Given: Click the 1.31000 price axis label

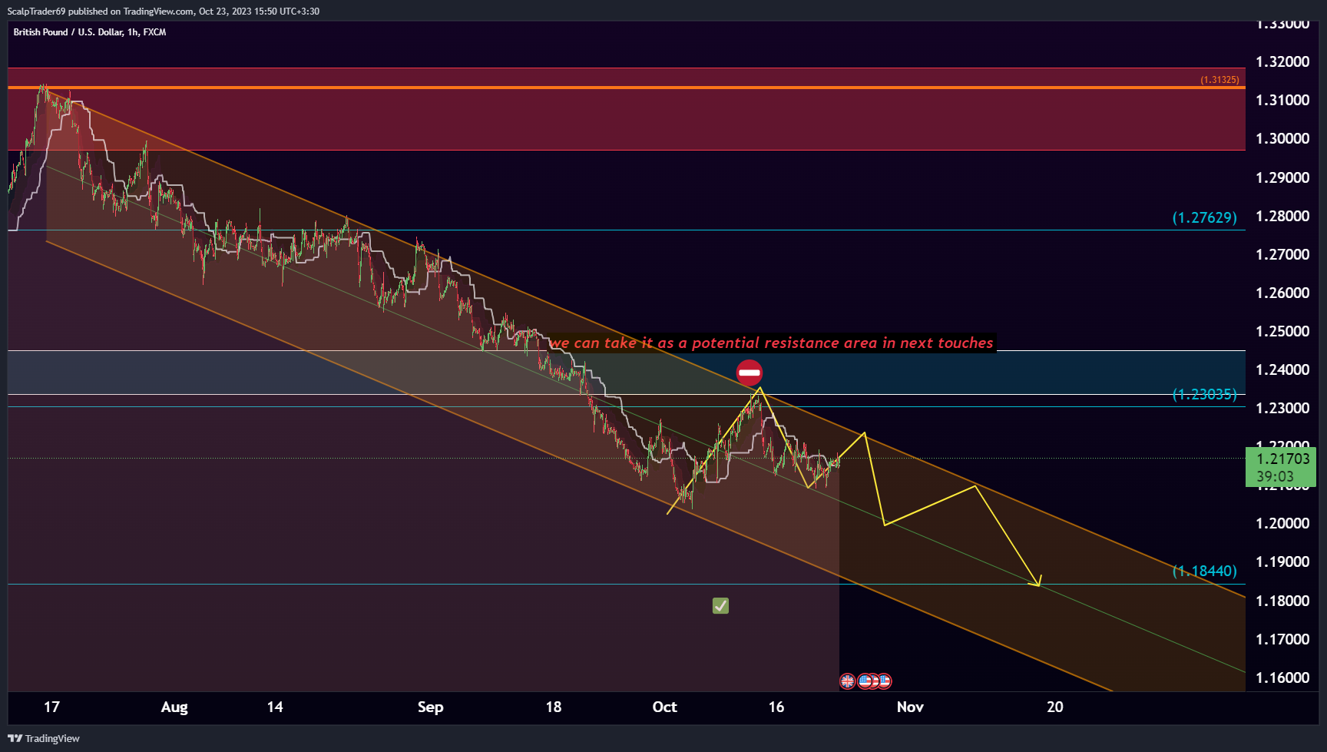Looking at the screenshot, I should 1282,100.
